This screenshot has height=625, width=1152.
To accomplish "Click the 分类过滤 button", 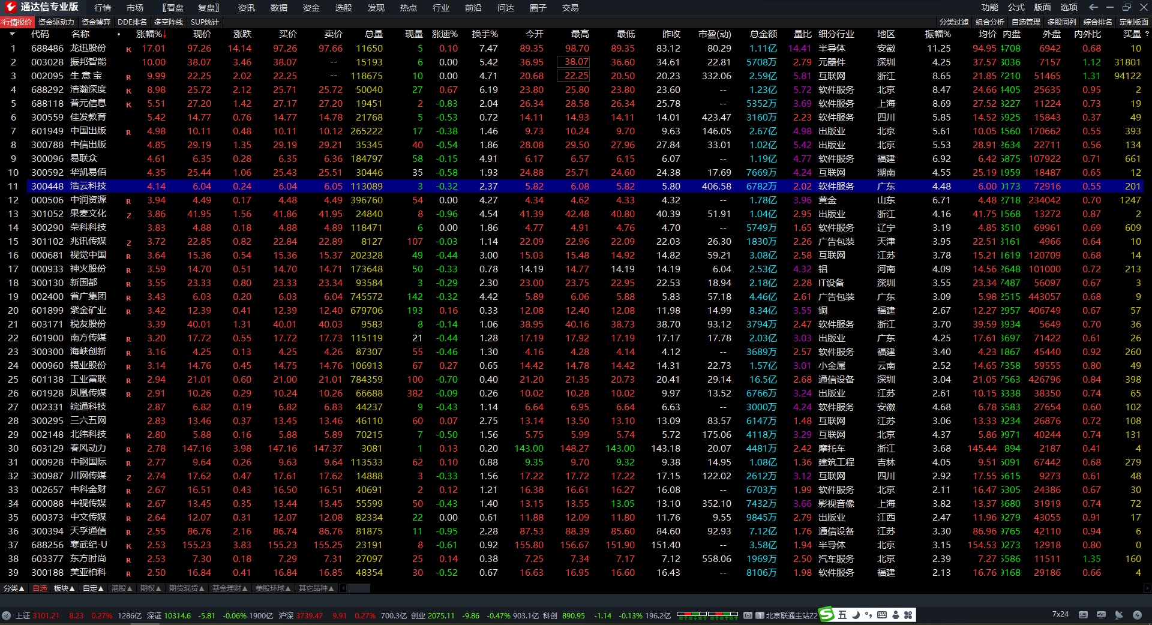I will (955, 22).
